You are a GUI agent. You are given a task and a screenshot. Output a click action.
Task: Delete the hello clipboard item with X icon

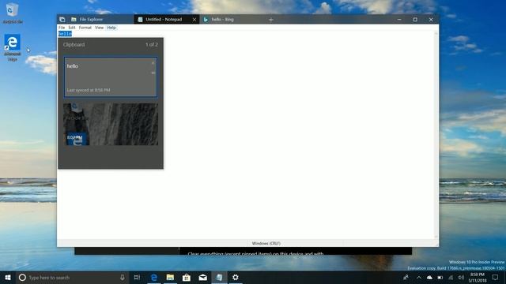[x=153, y=63]
